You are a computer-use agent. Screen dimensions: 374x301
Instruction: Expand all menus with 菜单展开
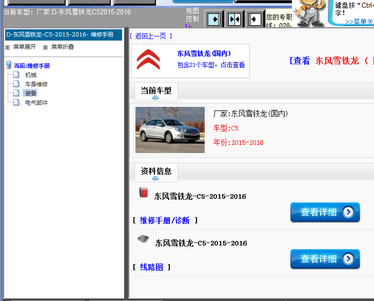pos(25,47)
